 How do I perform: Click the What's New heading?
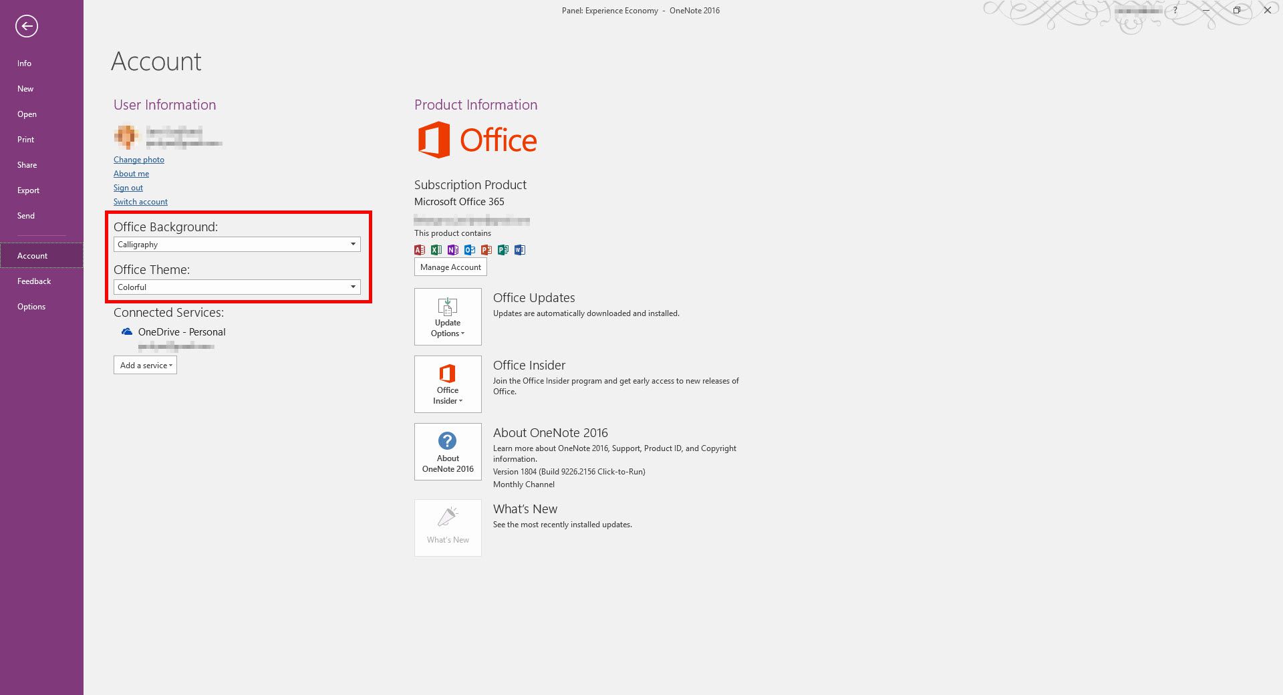point(525,509)
